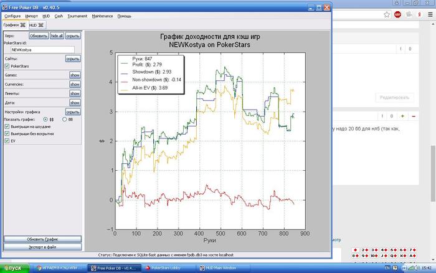Viewport: 436px width, 273px height.
Task: Click the volume icon in system tray
Action: click(x=417, y=268)
